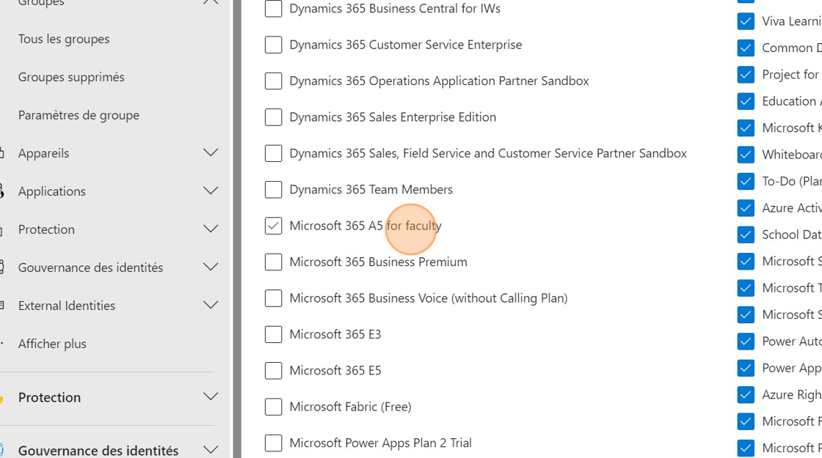Disable the Whiteboard service plan checkbox
Image resolution: width=822 pixels, height=458 pixels.
click(746, 155)
